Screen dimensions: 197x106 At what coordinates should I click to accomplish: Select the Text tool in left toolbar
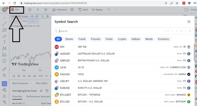click(4, 42)
